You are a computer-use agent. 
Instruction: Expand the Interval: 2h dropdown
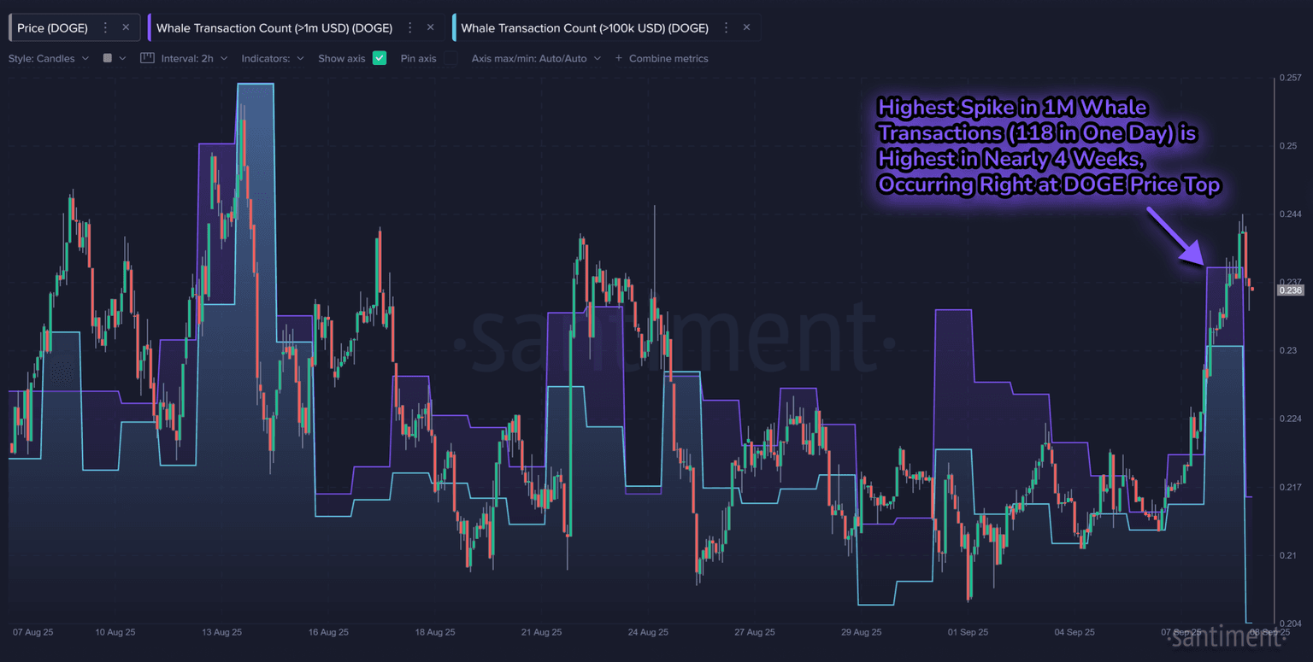193,59
